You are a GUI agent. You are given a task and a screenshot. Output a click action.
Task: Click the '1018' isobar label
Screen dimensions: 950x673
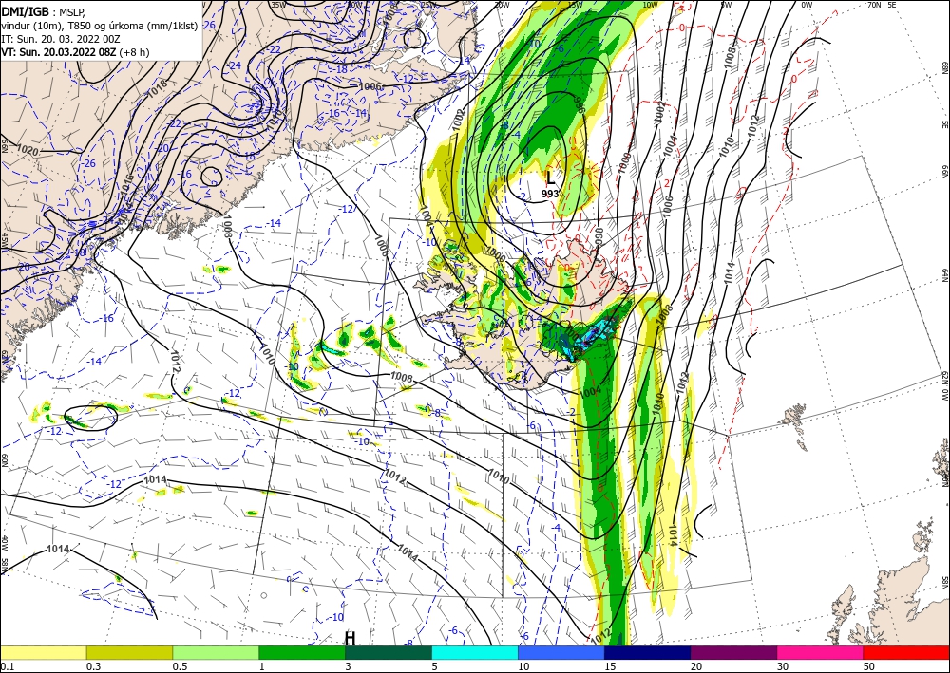(158, 89)
